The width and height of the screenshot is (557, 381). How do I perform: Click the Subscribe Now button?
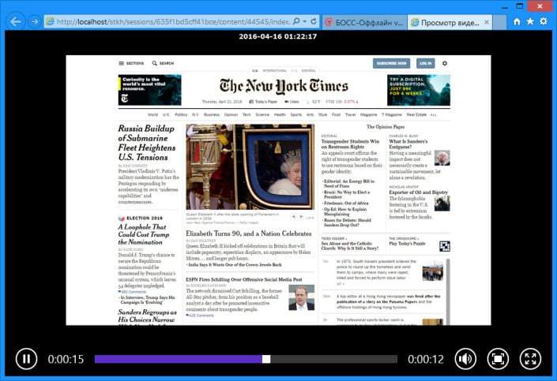pyautogui.click(x=391, y=63)
